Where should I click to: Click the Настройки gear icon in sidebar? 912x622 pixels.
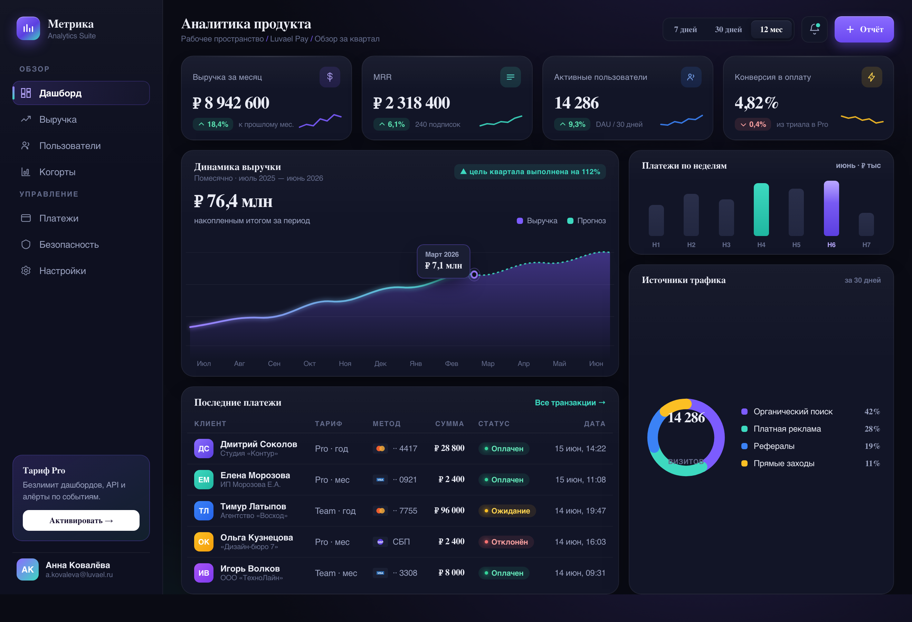coord(26,271)
